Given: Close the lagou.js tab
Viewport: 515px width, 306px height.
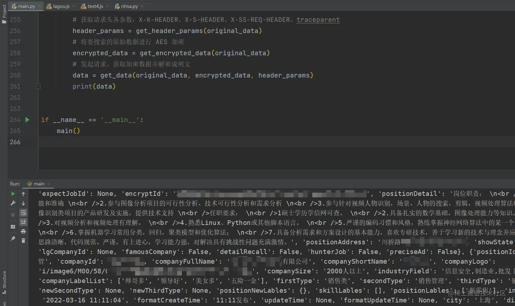Looking at the screenshot, I should click(x=74, y=6).
